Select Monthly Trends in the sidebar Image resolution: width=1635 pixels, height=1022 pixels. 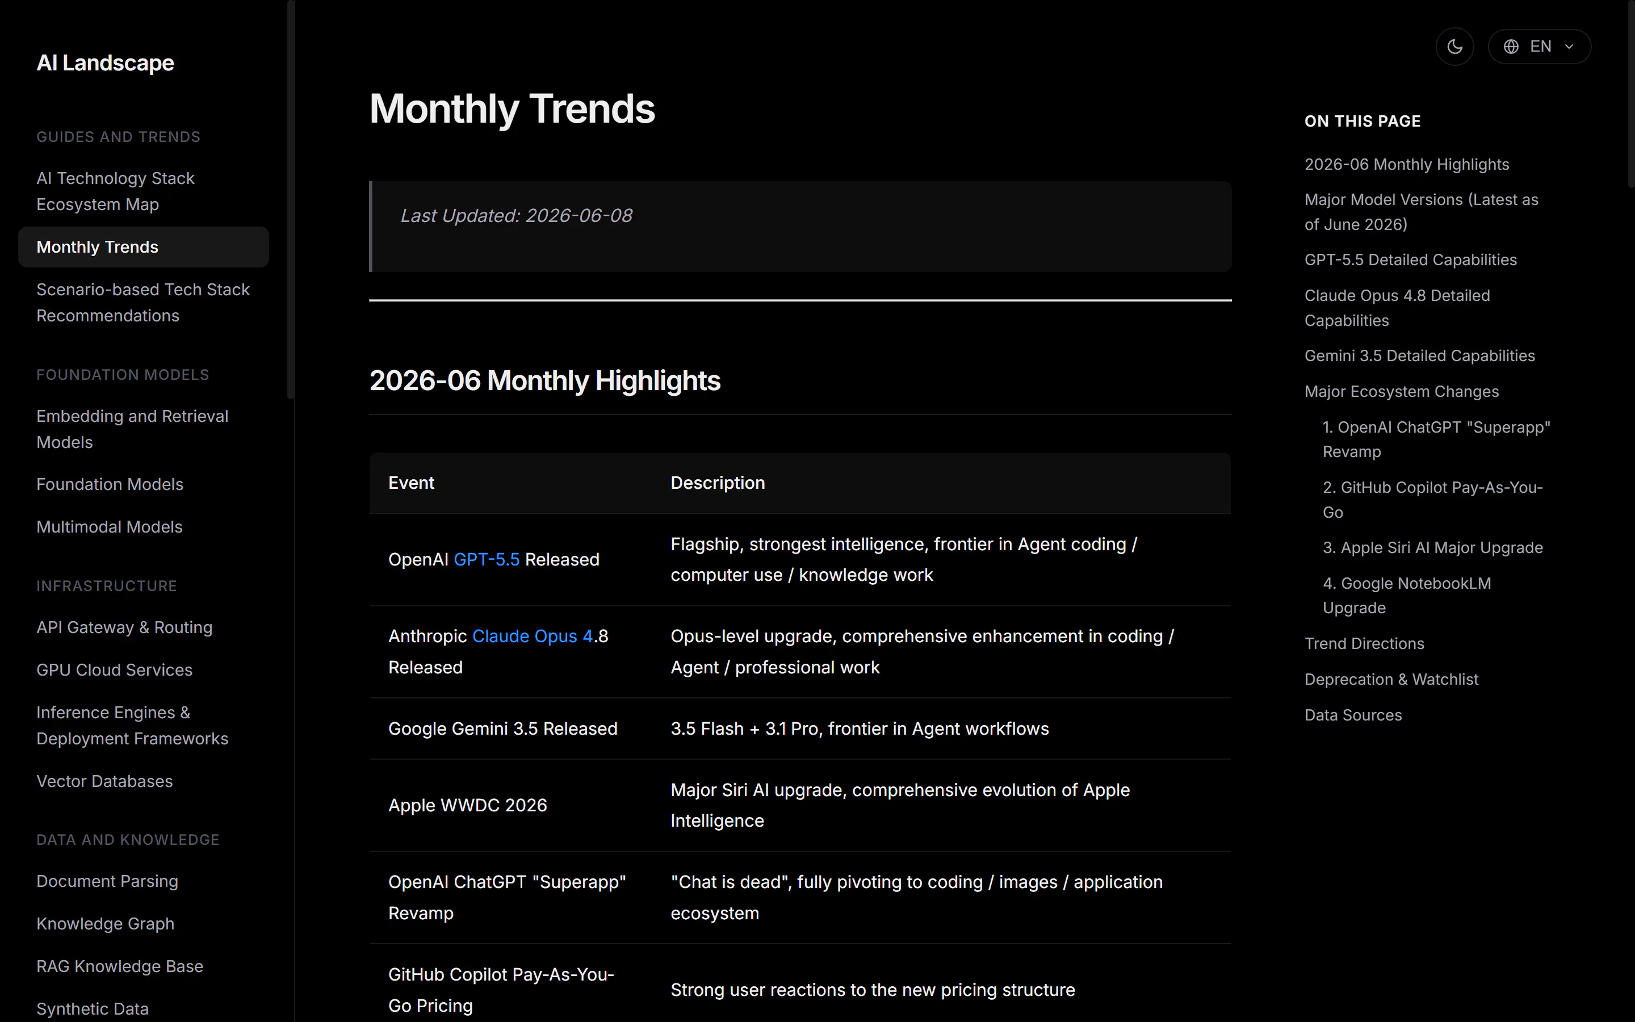pyautogui.click(x=143, y=248)
